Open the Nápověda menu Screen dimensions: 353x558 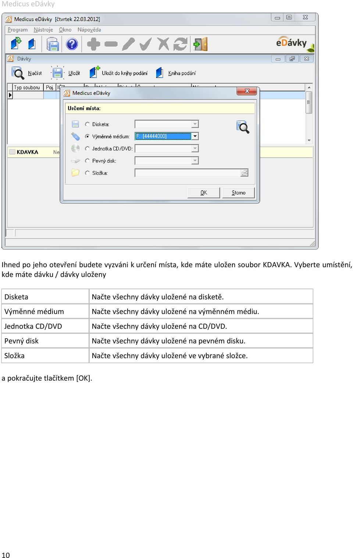[x=89, y=30]
